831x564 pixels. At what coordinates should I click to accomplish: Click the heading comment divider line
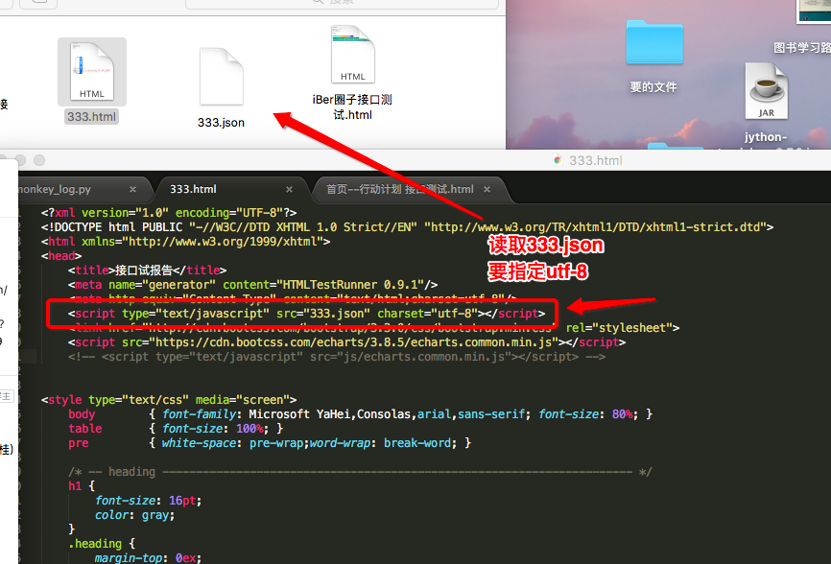click(x=360, y=472)
